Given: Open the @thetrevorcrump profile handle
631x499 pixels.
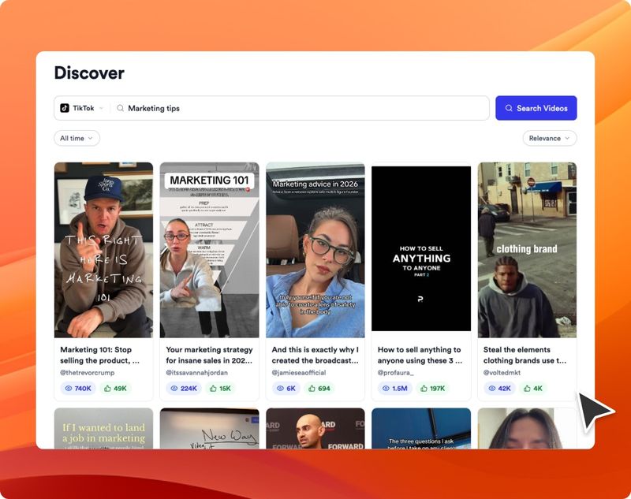Looking at the screenshot, I should click(88, 373).
